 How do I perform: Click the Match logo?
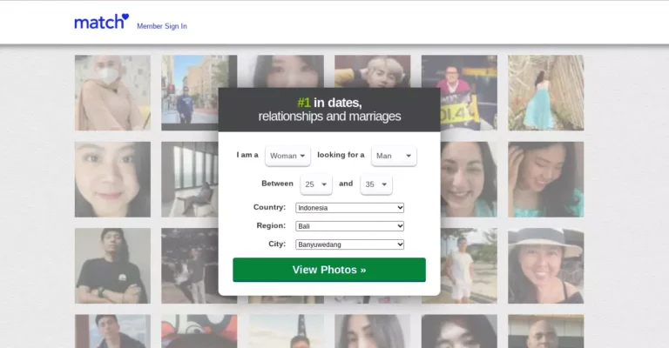point(101,23)
